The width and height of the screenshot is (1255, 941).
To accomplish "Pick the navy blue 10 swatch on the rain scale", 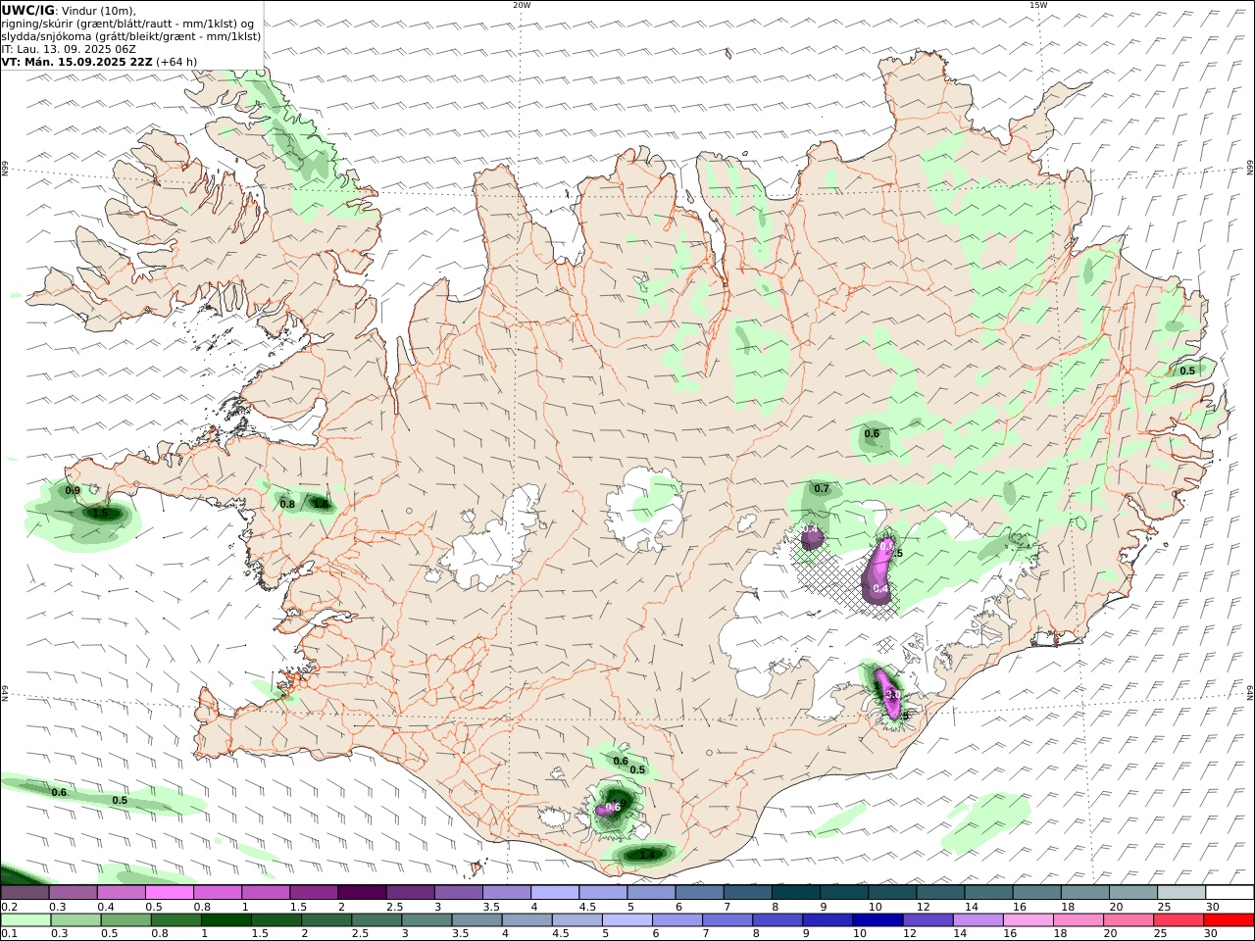I will 877,920.
